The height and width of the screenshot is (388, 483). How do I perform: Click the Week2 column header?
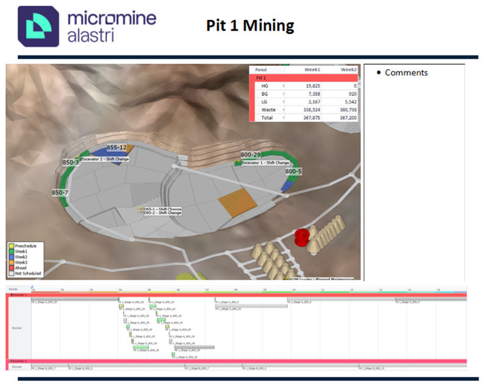[x=348, y=70]
